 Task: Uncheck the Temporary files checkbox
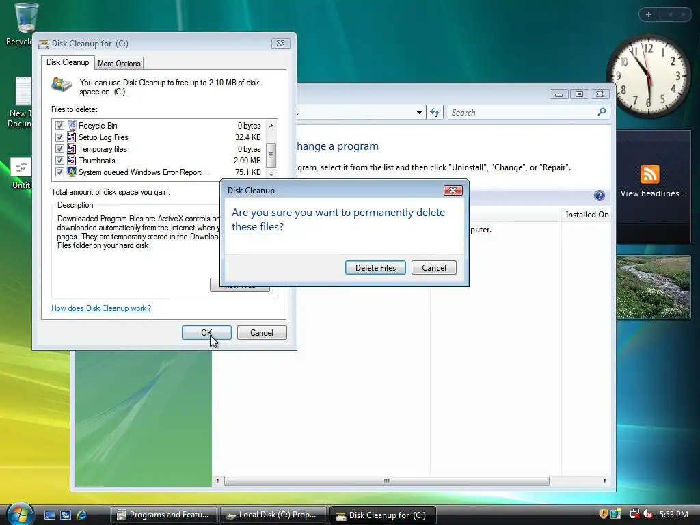point(60,148)
